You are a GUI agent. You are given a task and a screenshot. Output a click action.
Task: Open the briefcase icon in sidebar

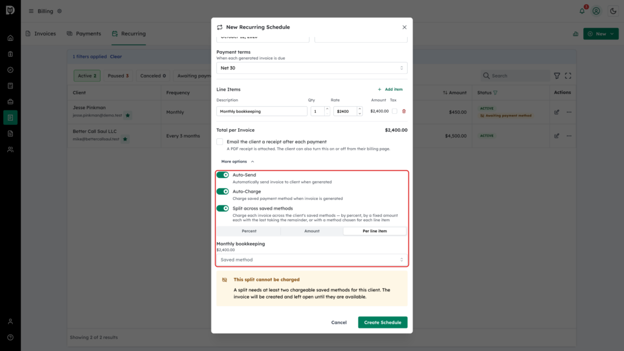pyautogui.click(x=10, y=102)
